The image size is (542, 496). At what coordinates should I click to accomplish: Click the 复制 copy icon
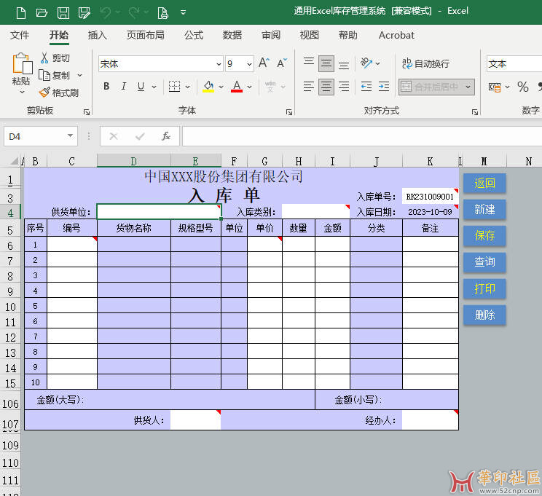[x=44, y=75]
